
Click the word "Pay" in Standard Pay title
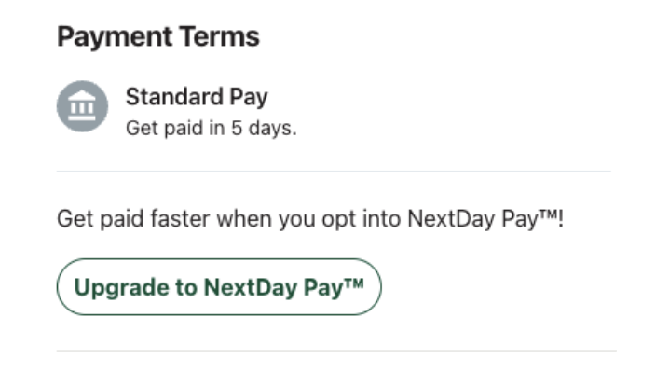249,98
